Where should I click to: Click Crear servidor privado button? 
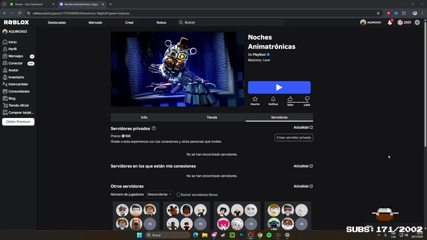(x=294, y=137)
